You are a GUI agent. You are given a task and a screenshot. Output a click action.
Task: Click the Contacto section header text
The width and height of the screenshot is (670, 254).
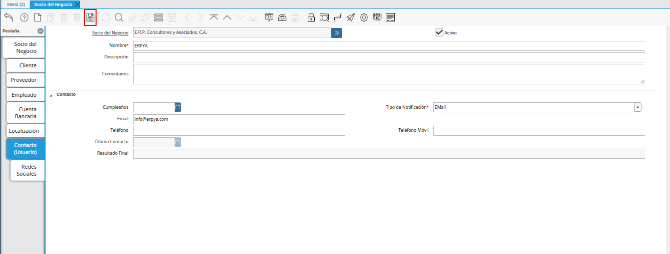coord(66,94)
